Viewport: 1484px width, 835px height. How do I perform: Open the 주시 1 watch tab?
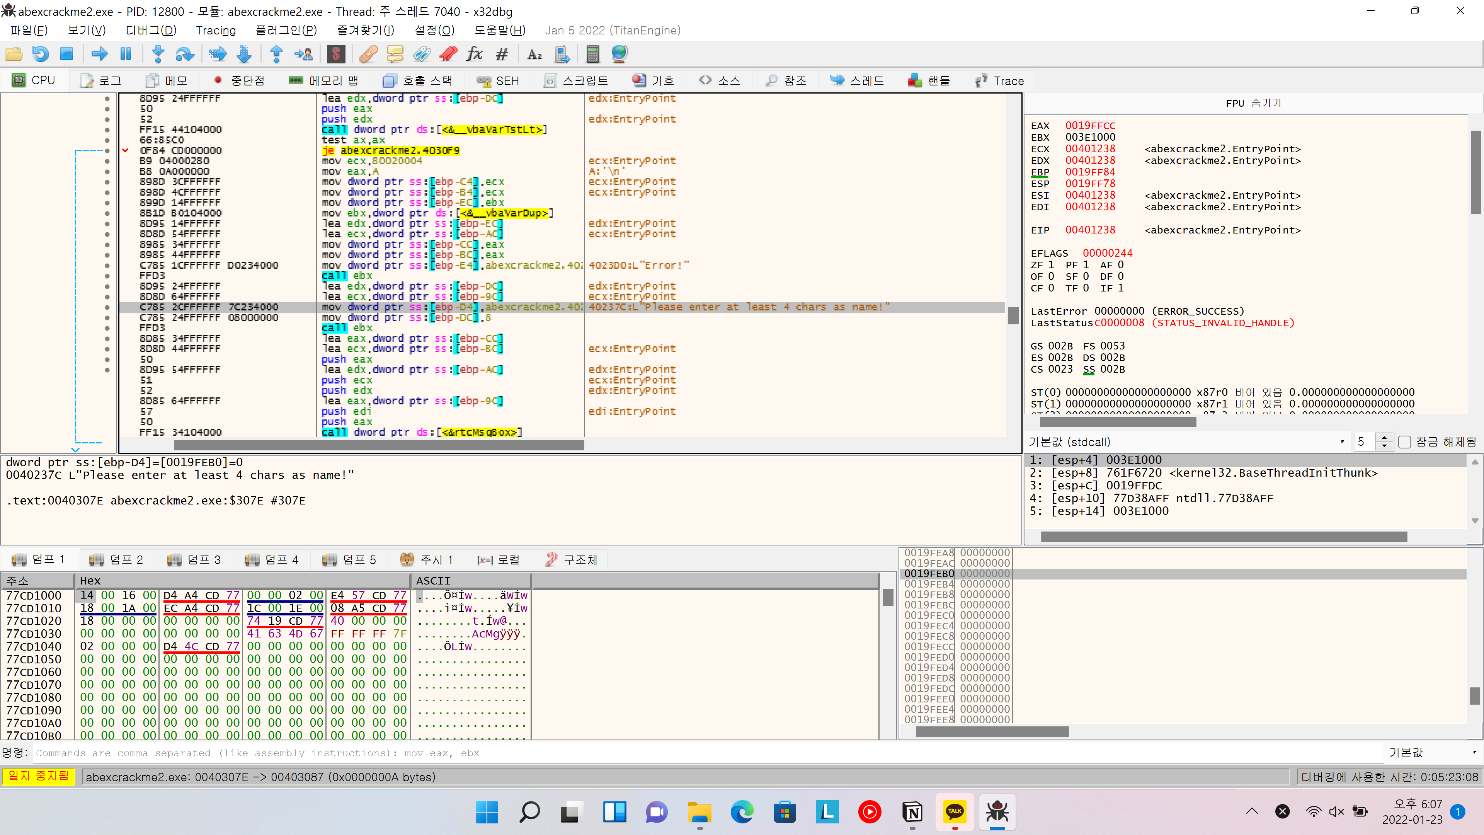pos(426,559)
